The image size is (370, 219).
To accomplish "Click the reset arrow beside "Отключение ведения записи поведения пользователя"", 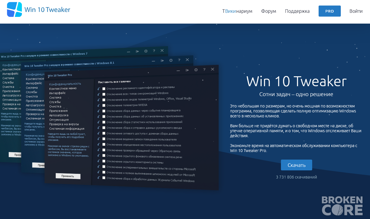I will [99, 139].
